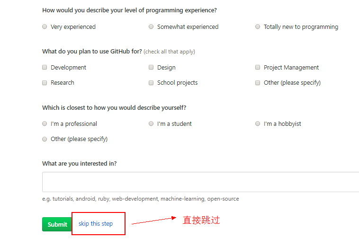This screenshot has width=359, height=247.
Task: Click the Somewhat experienced label text
Action: coord(188,27)
